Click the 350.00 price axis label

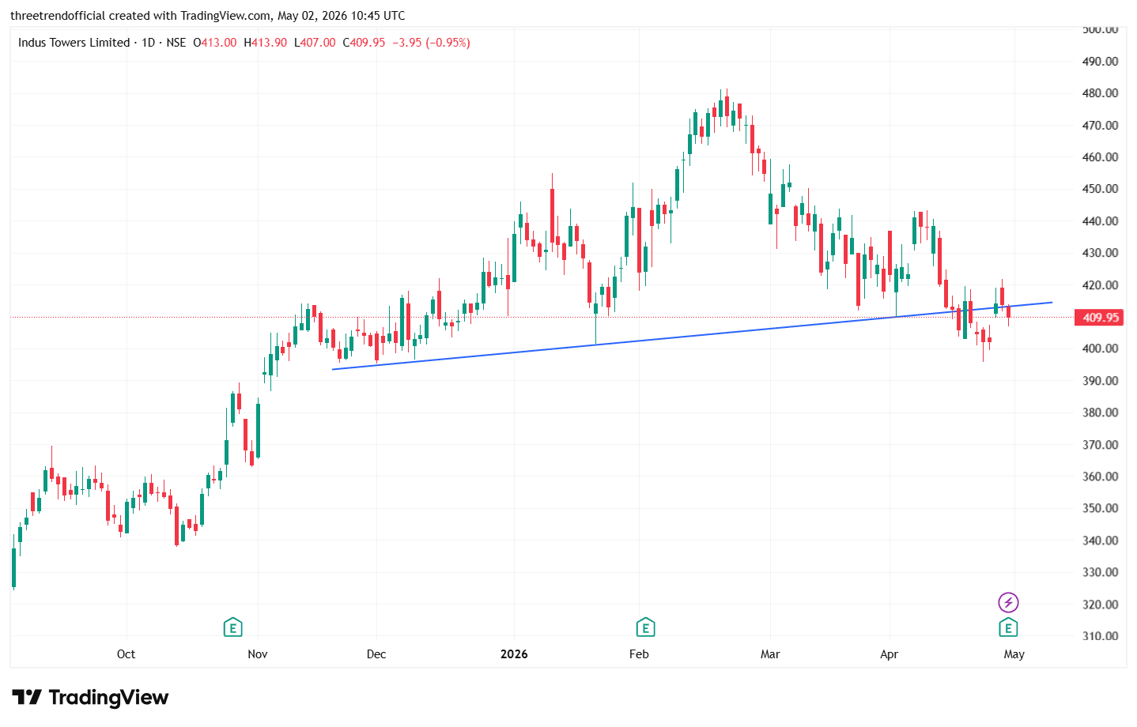[x=1100, y=508]
